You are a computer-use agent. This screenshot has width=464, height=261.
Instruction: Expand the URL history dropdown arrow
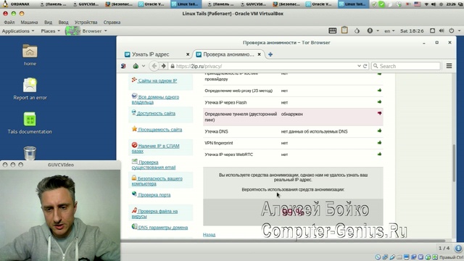(x=359, y=66)
